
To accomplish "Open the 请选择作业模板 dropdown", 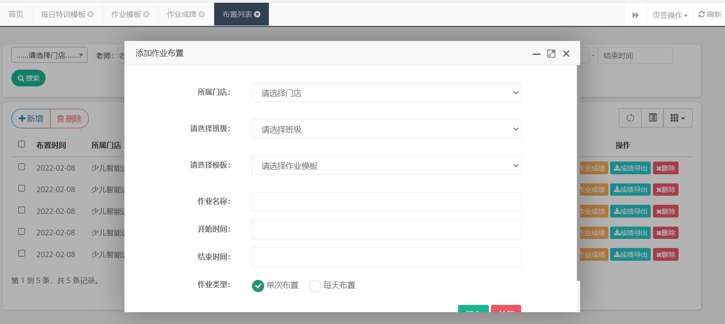I will [x=386, y=165].
